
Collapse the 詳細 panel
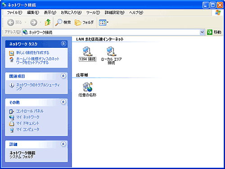coord(63,144)
